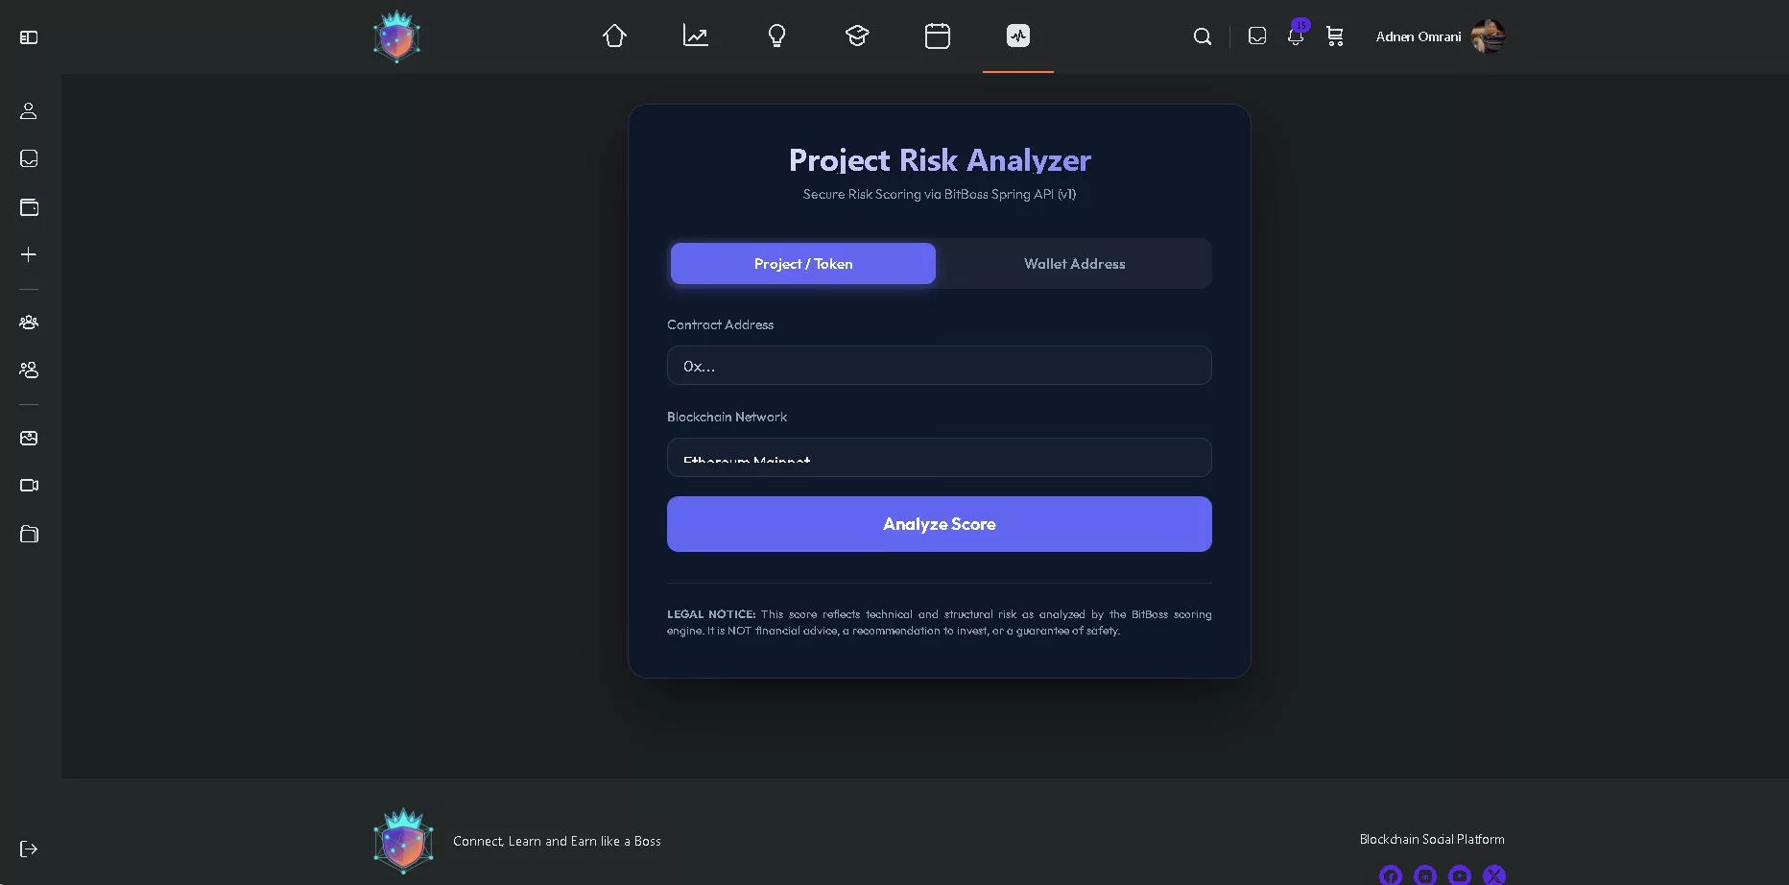Open the Home page icon
The image size is (1789, 885).
[x=614, y=36]
